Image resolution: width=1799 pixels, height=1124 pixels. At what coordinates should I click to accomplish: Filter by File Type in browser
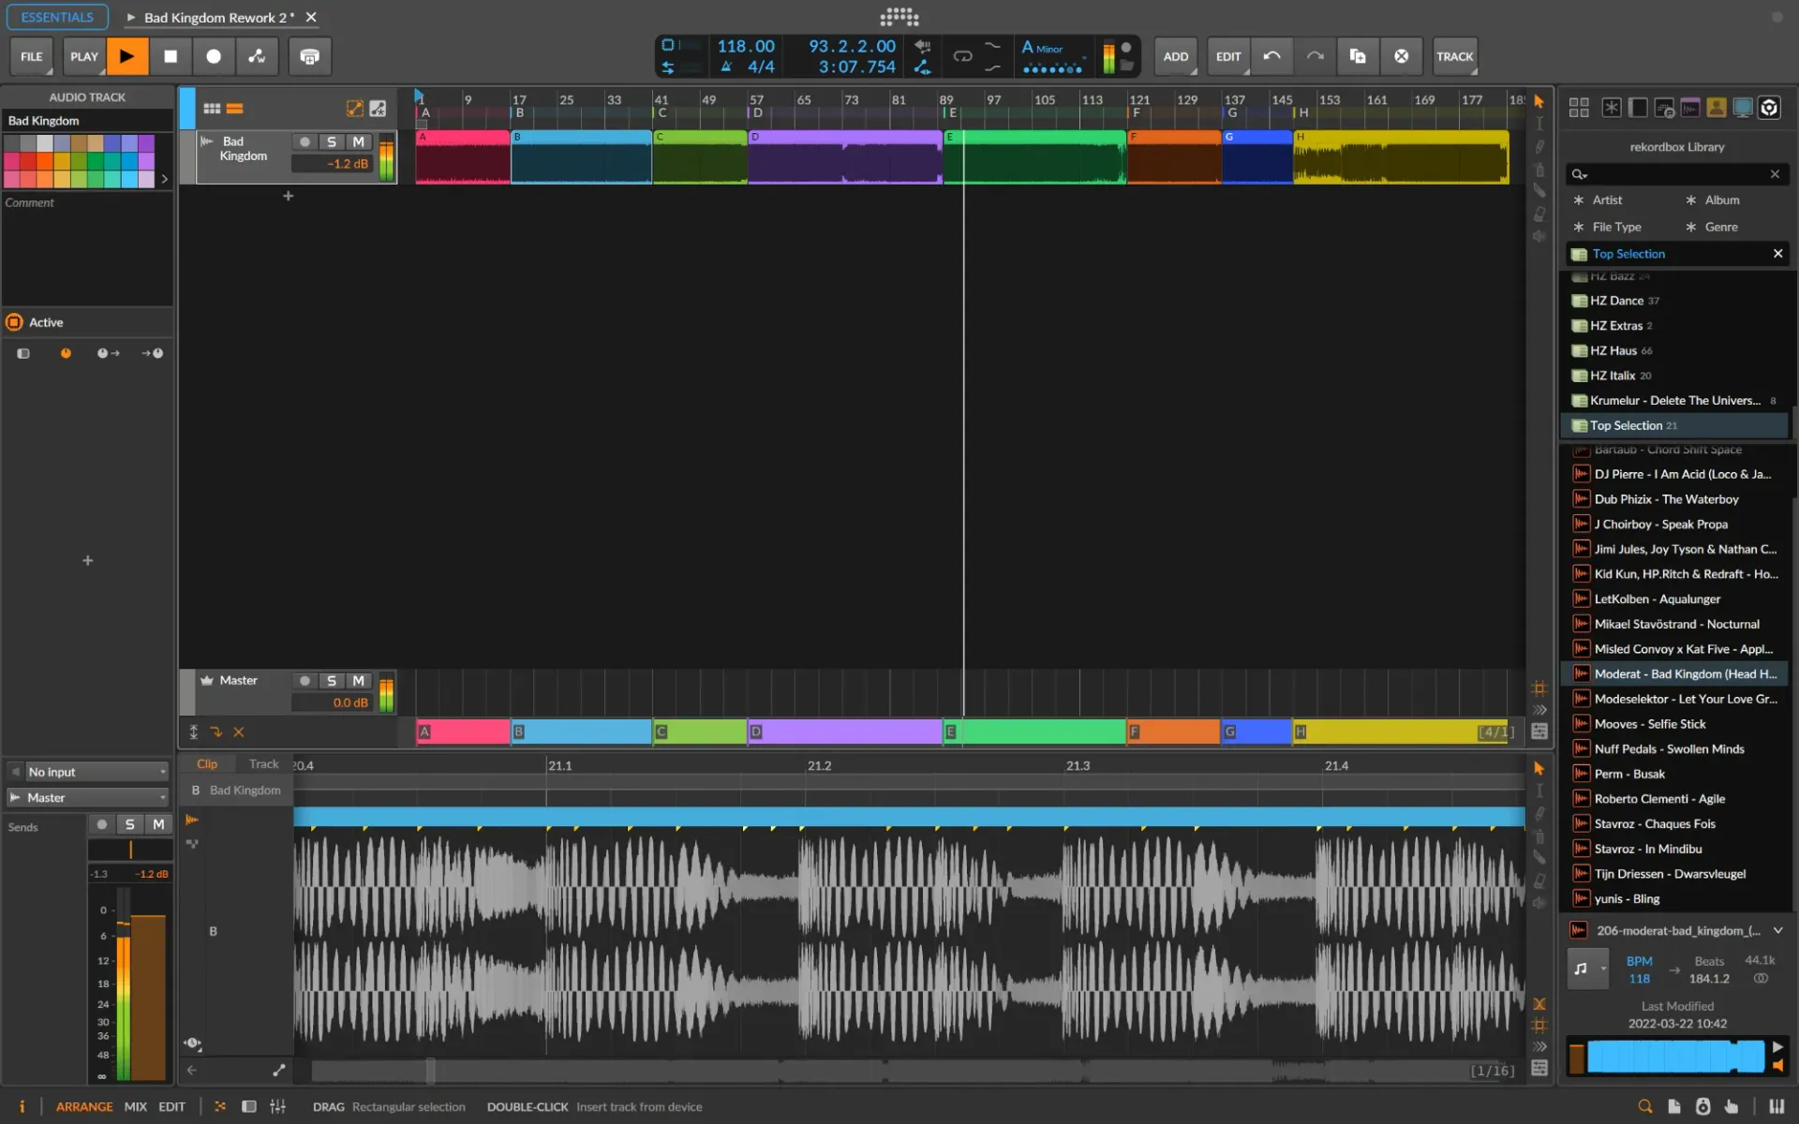coord(1616,227)
